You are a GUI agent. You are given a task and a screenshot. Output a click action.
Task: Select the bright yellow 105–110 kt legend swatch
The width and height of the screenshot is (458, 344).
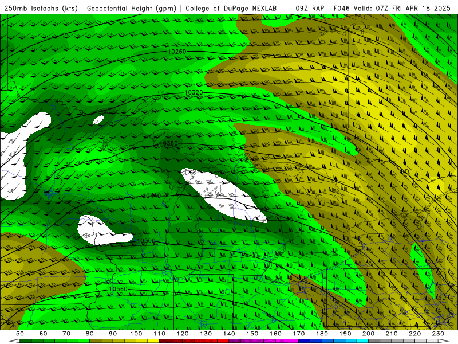(x=153, y=341)
